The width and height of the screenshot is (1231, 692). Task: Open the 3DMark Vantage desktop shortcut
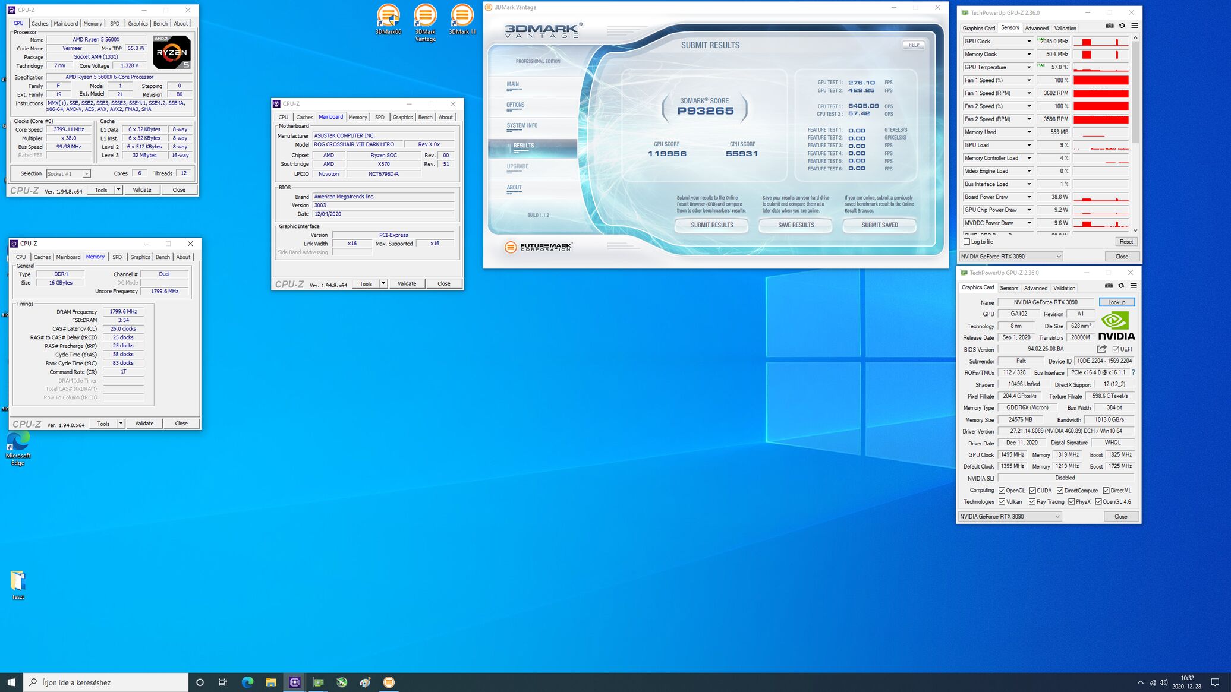(x=425, y=23)
